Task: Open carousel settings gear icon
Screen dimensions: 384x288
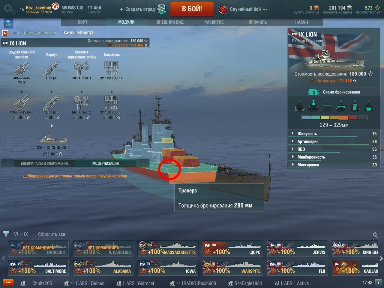Action: coord(375,235)
